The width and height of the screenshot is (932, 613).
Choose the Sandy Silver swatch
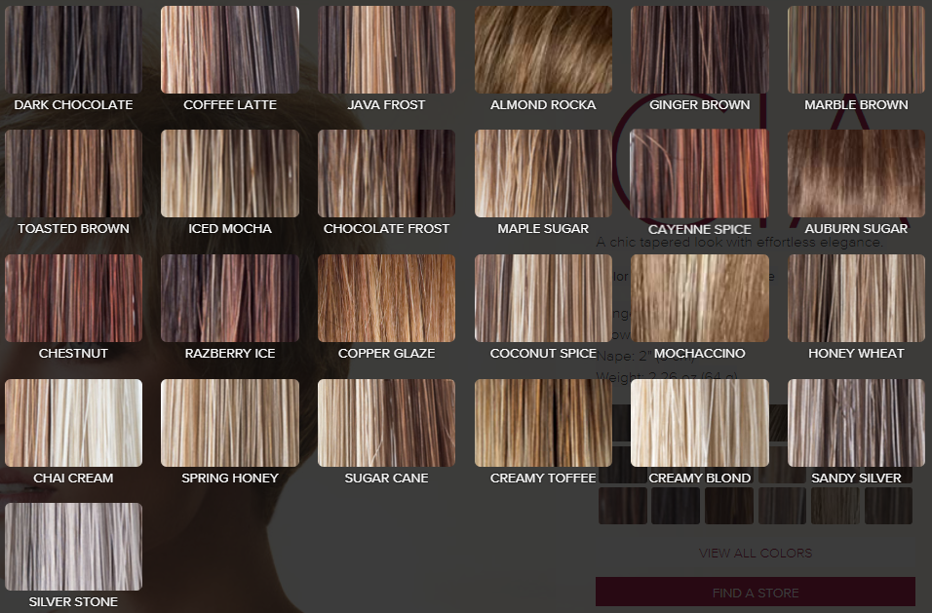(856, 423)
